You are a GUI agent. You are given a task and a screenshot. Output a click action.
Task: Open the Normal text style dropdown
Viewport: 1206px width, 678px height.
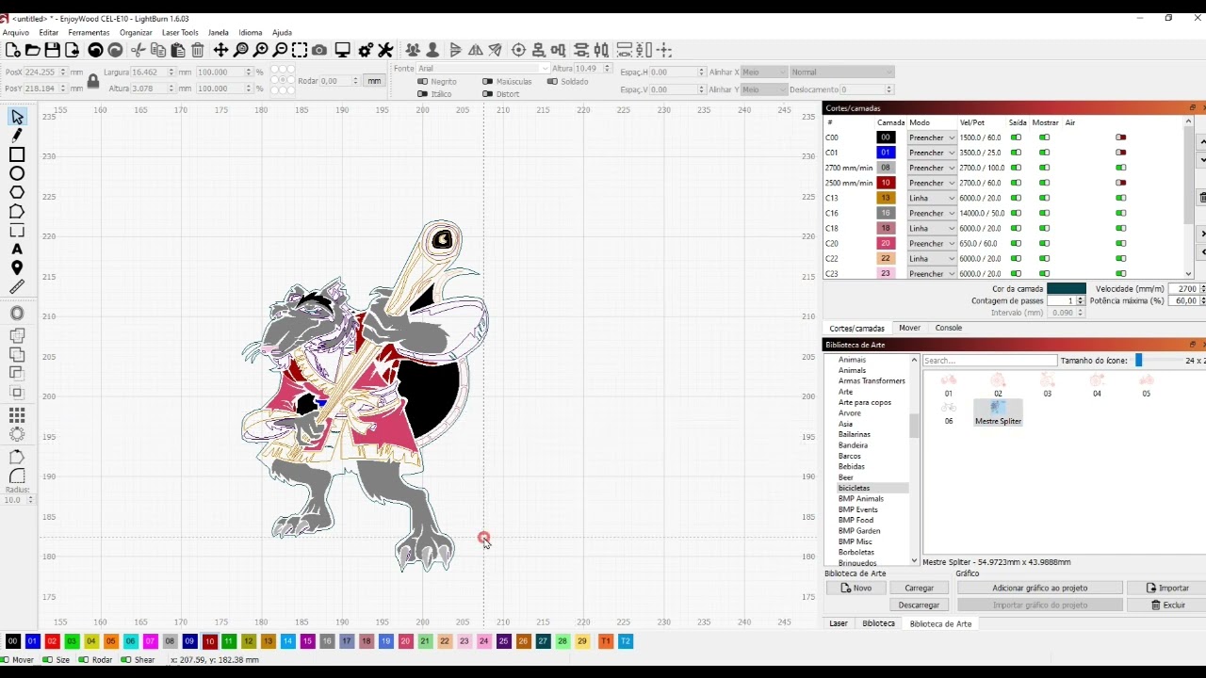click(841, 72)
